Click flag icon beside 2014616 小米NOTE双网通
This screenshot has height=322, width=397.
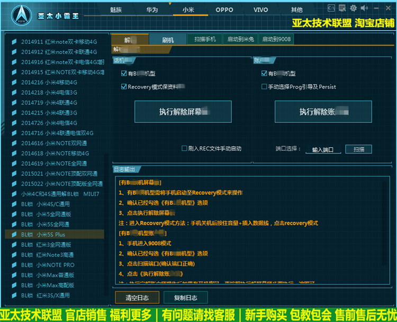[14, 143]
